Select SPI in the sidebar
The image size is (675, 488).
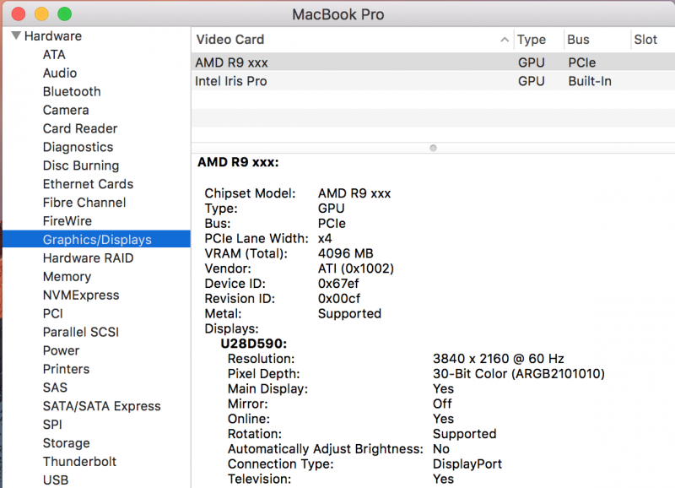coord(52,426)
